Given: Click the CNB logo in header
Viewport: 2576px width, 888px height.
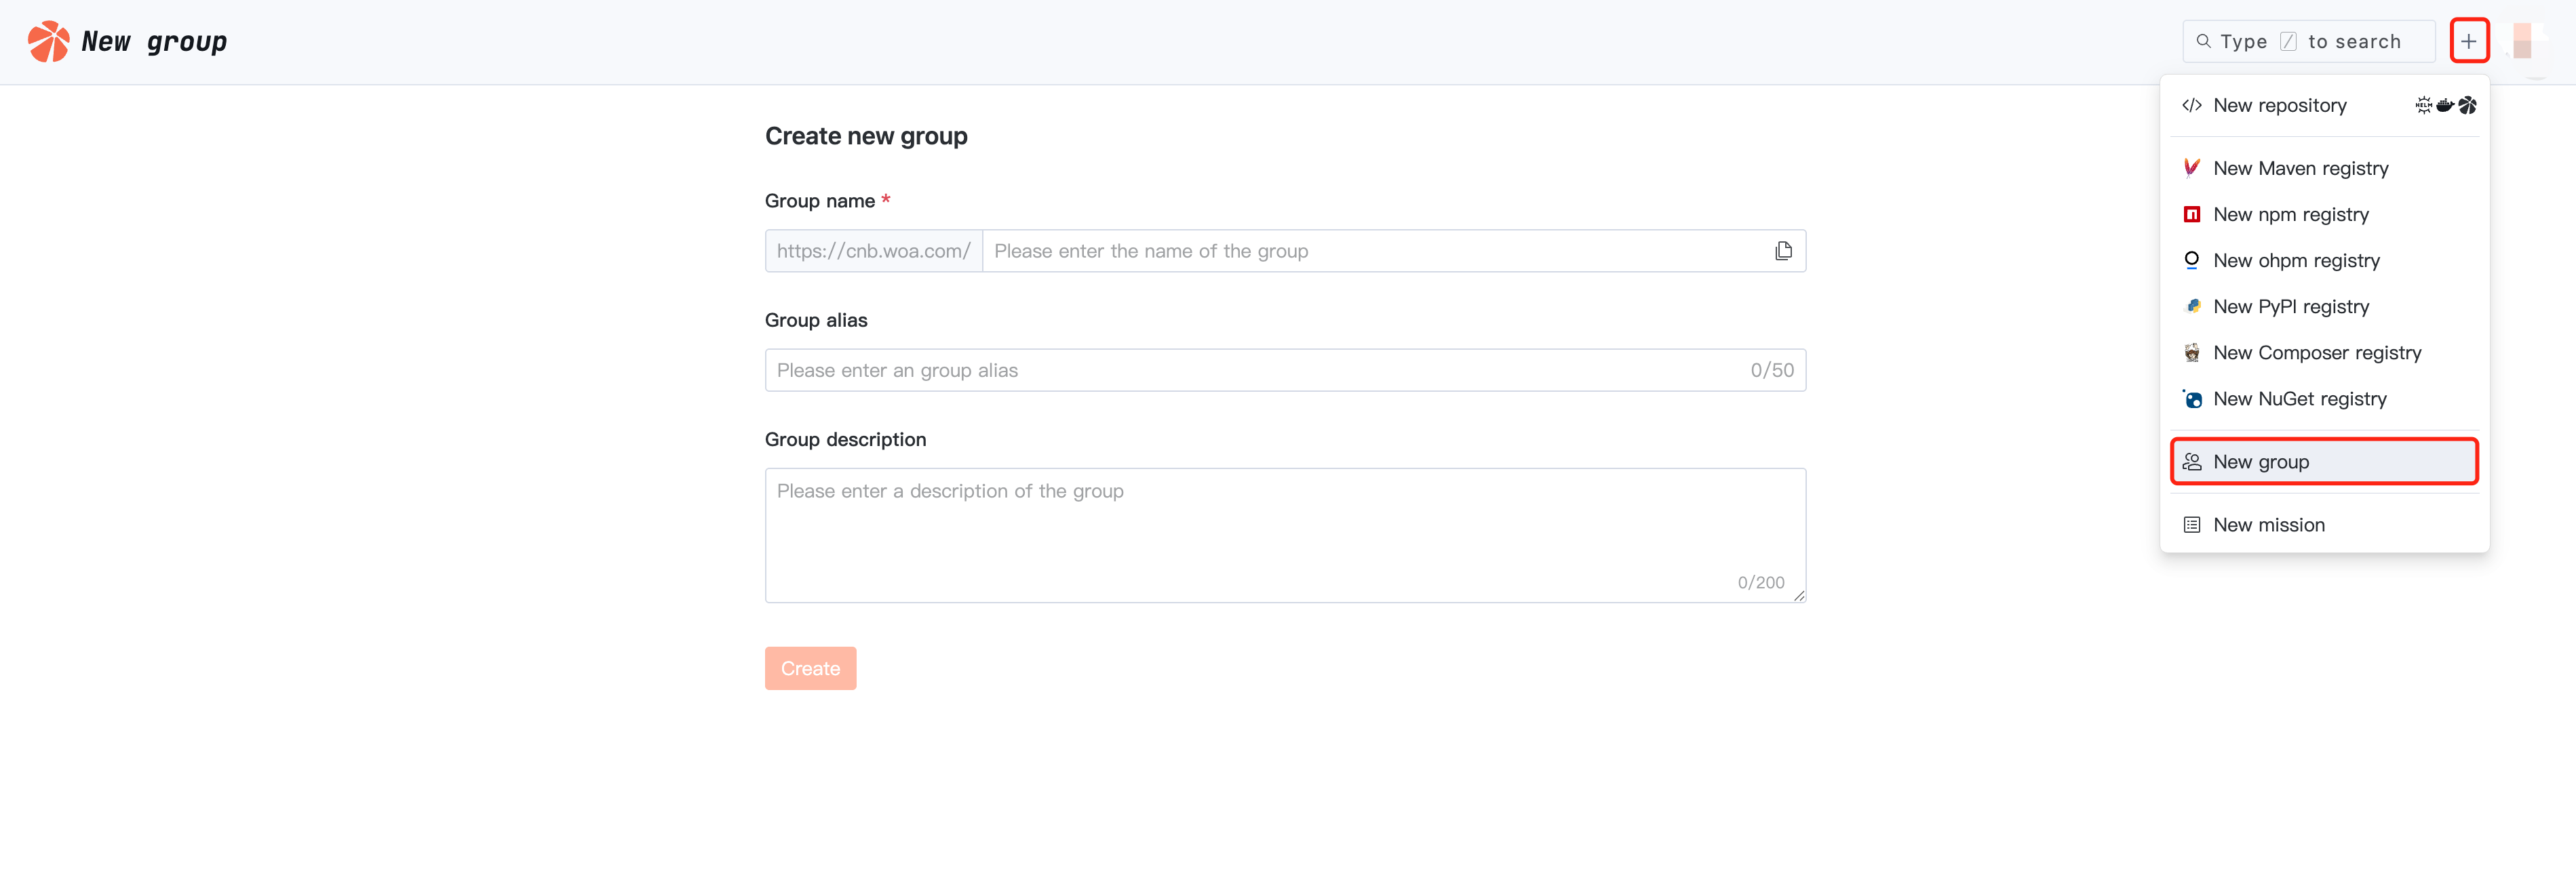Looking at the screenshot, I should click(x=48, y=41).
